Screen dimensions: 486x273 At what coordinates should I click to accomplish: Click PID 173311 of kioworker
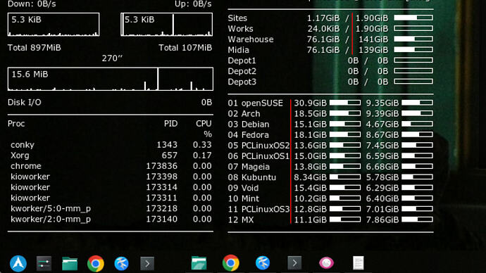(x=162, y=198)
